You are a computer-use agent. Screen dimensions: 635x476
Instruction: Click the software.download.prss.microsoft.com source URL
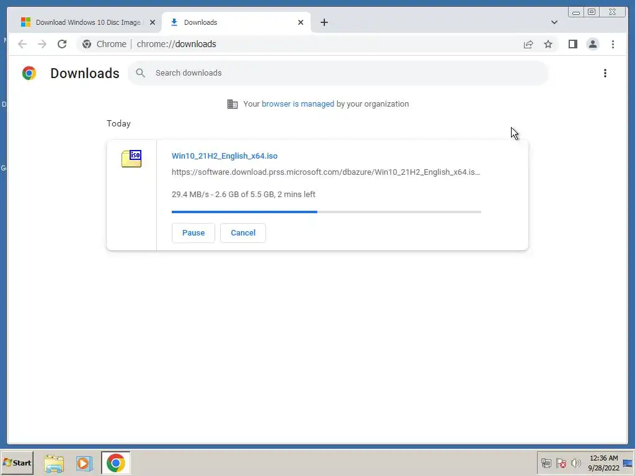pyautogui.click(x=326, y=172)
